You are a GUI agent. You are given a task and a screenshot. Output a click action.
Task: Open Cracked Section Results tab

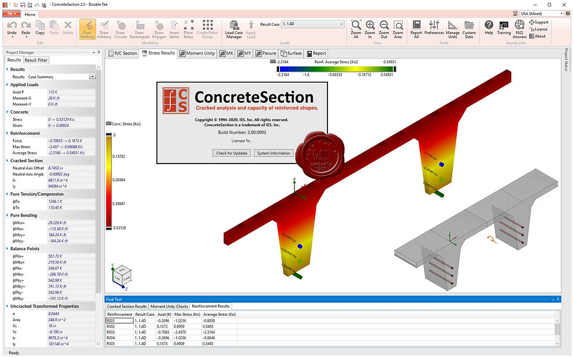click(127, 306)
